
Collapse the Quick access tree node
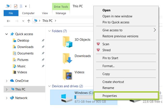[x=7, y=34]
